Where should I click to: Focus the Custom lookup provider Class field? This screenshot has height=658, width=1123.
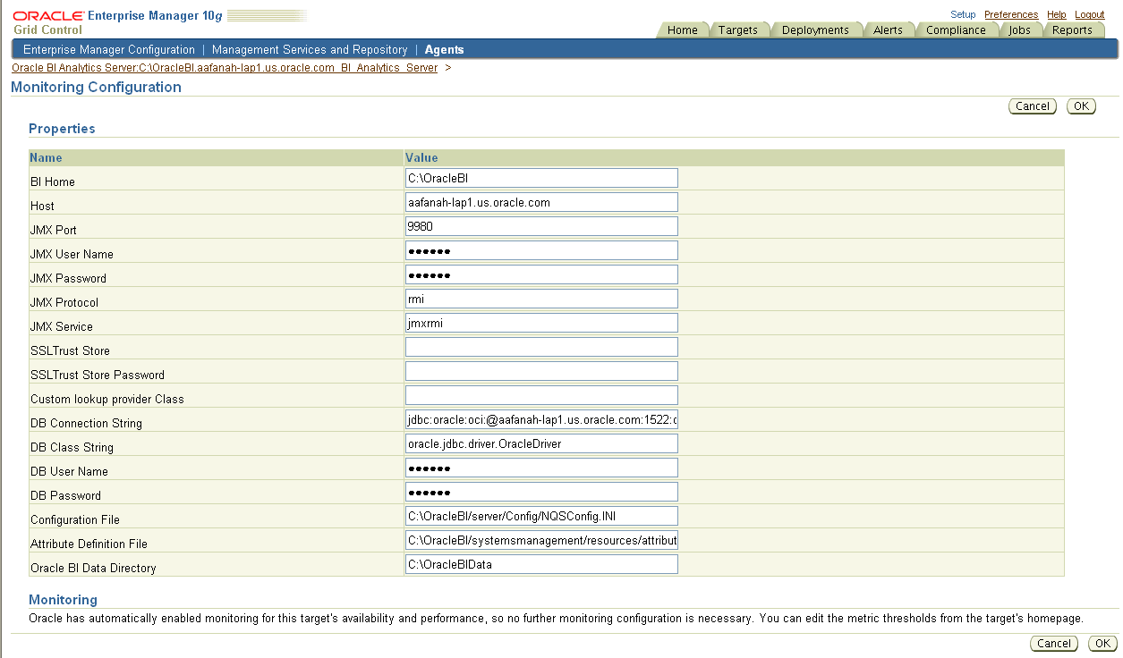coord(541,395)
